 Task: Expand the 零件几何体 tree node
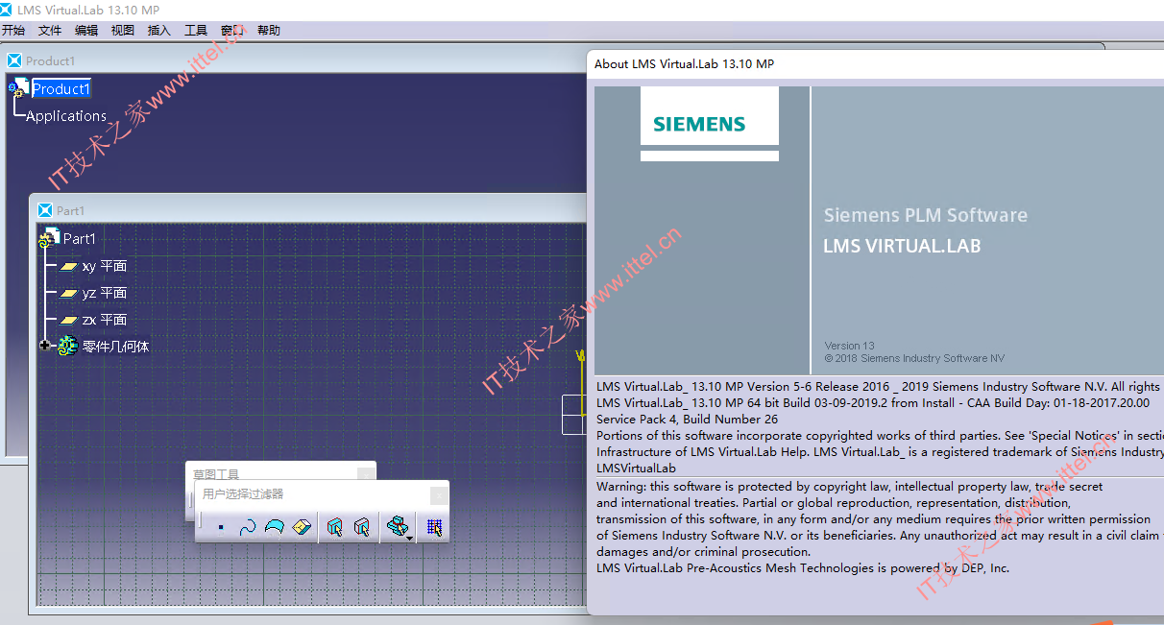tap(45, 346)
